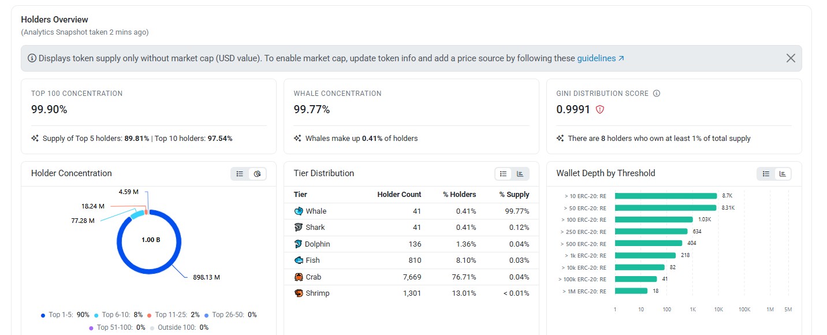Click the 1.03K bar value label

705,219
